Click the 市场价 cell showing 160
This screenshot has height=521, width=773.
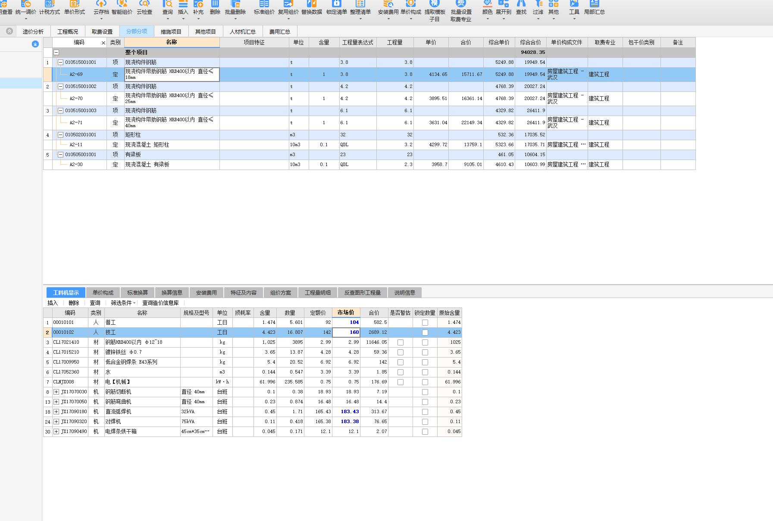click(346, 333)
